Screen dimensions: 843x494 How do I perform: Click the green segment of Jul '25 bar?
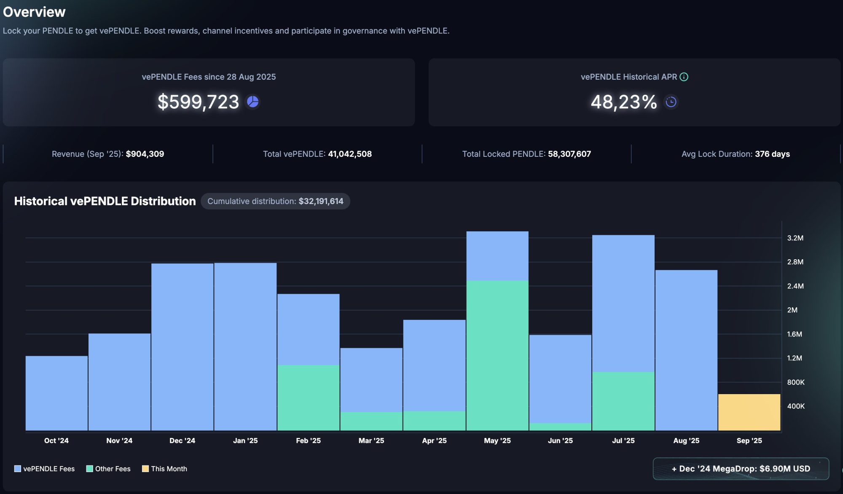pos(623,400)
